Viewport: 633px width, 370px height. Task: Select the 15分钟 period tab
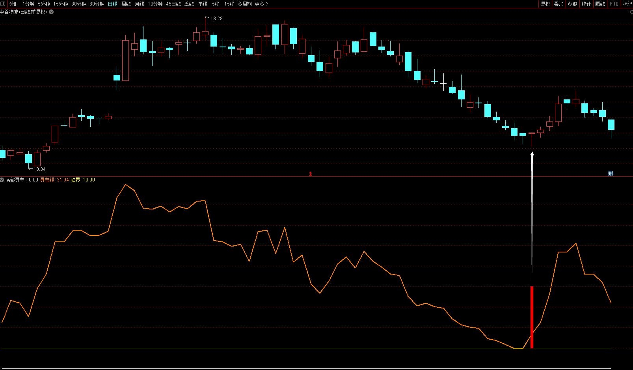pos(61,4)
